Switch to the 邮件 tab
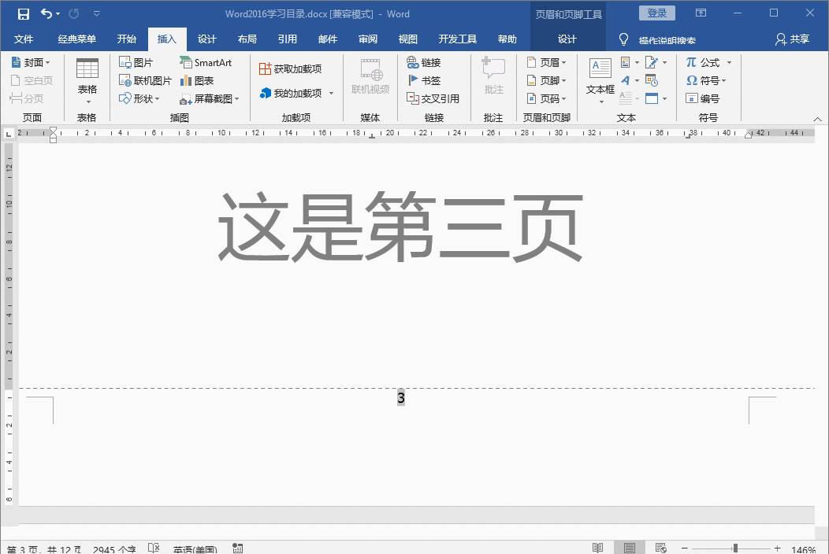829x554 pixels. point(327,39)
